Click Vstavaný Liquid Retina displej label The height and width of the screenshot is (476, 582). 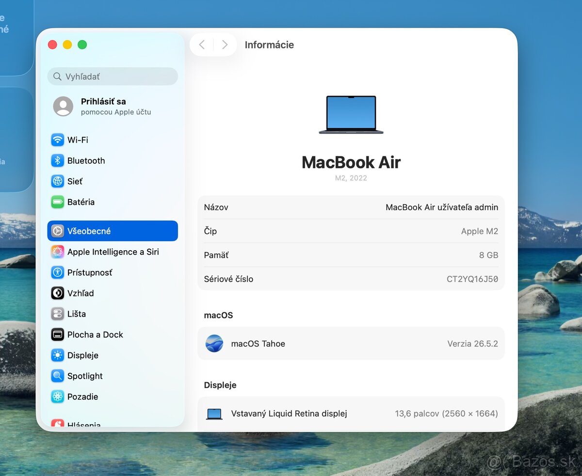click(289, 414)
